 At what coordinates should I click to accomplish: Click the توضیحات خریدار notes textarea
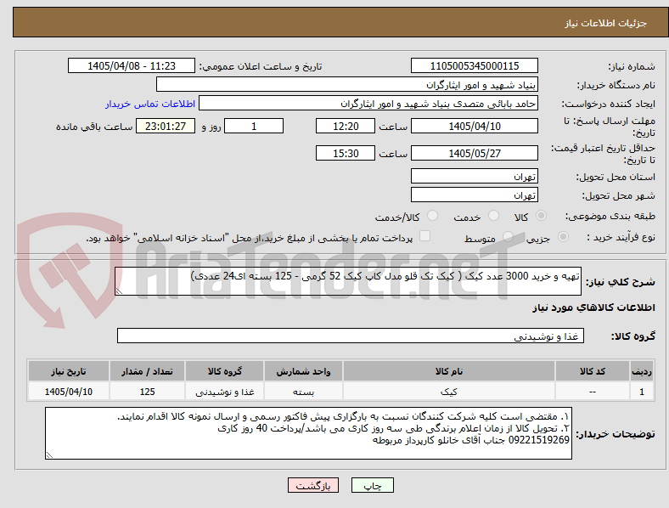click(308, 433)
